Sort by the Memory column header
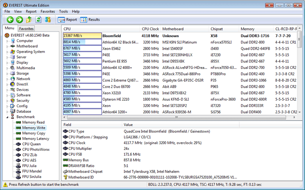The image size is (305, 190). pos(256,29)
